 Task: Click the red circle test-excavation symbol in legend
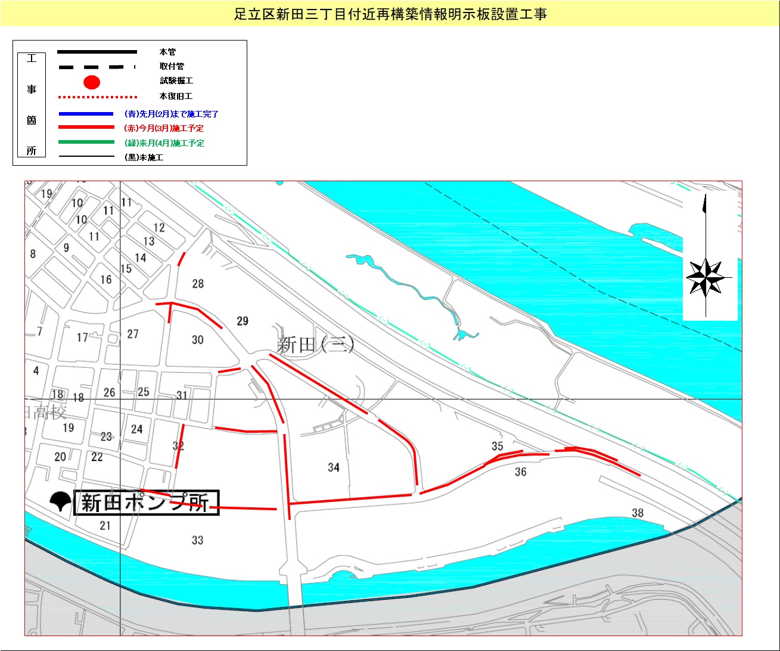(91, 82)
